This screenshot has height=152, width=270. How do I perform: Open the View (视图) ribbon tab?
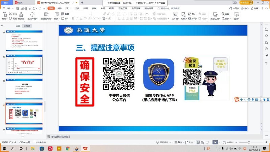pos(111,8)
